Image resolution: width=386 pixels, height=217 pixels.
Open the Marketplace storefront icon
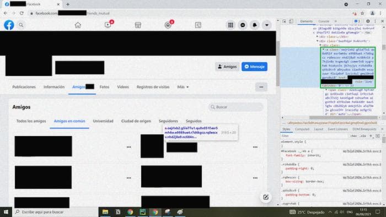[138, 25]
